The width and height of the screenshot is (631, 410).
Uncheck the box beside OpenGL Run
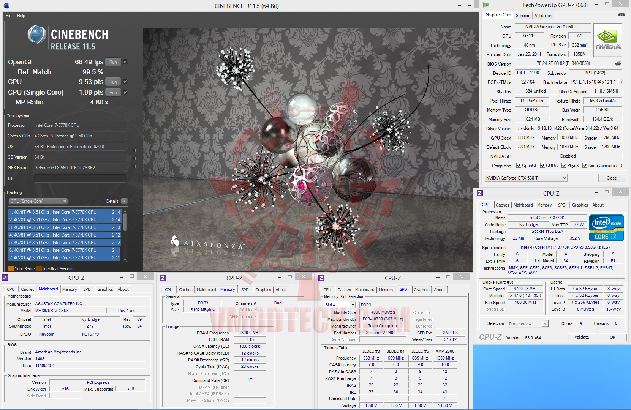pos(125,62)
